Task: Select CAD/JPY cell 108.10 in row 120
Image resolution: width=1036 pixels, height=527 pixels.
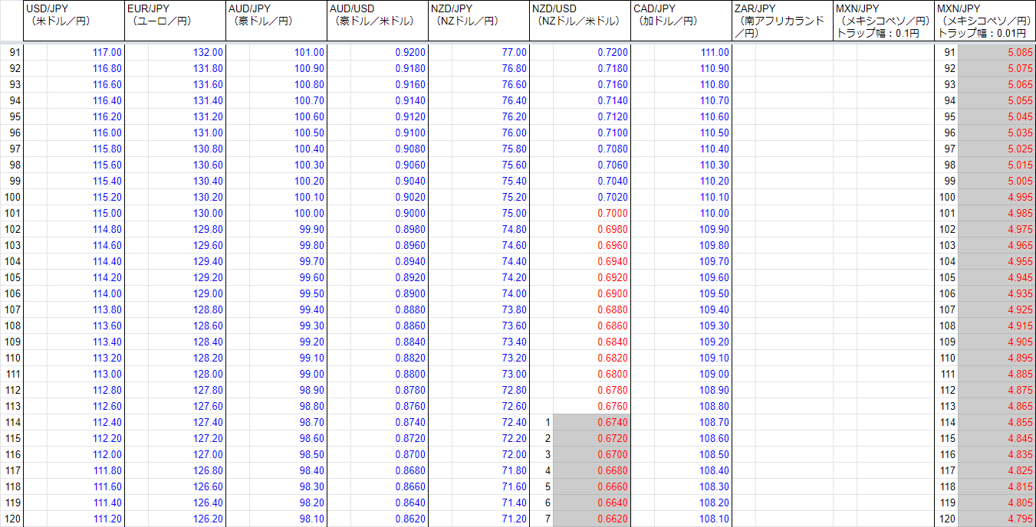Action: coord(692,519)
